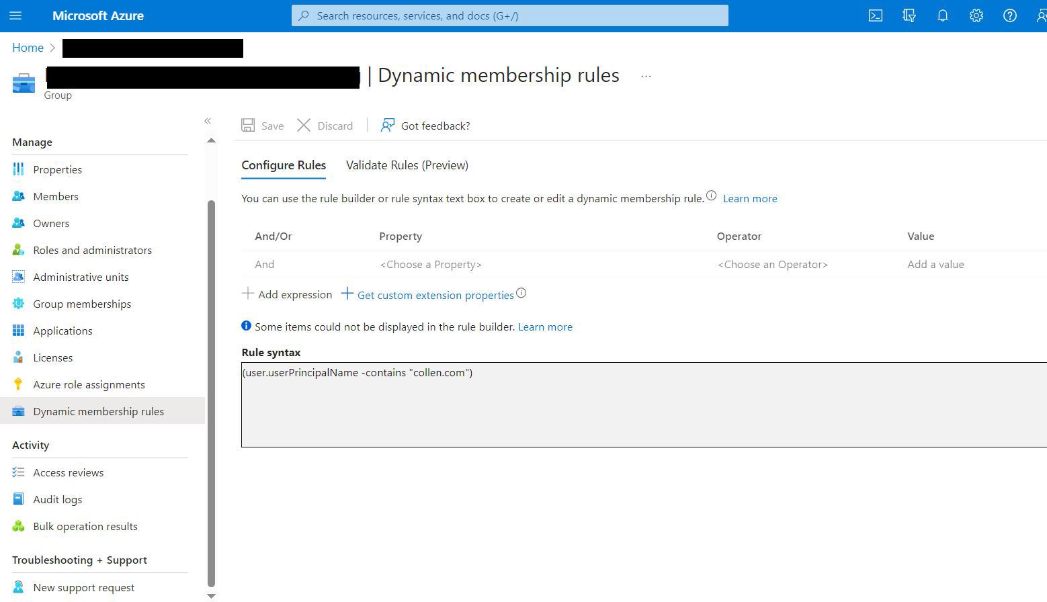Click the New support request icon
The height and width of the screenshot is (602, 1047).
pyautogui.click(x=18, y=587)
